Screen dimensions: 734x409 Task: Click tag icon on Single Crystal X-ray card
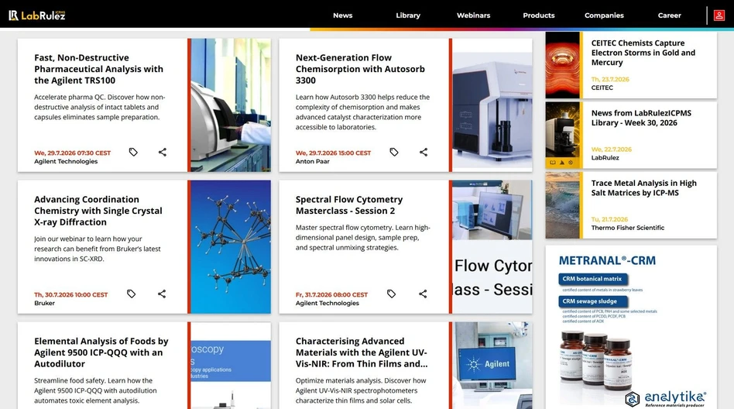[132, 294]
